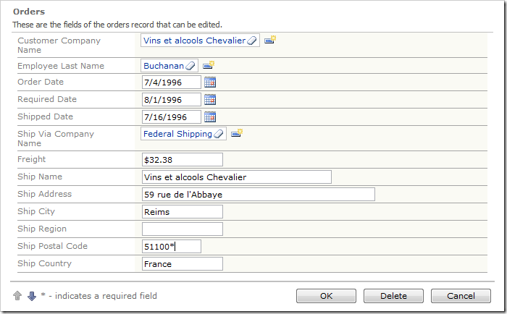Go to previous record with up arrow

(x=17, y=296)
